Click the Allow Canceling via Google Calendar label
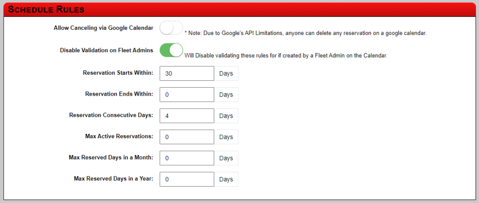Image resolution: width=479 pixels, height=203 pixels. [x=103, y=28]
